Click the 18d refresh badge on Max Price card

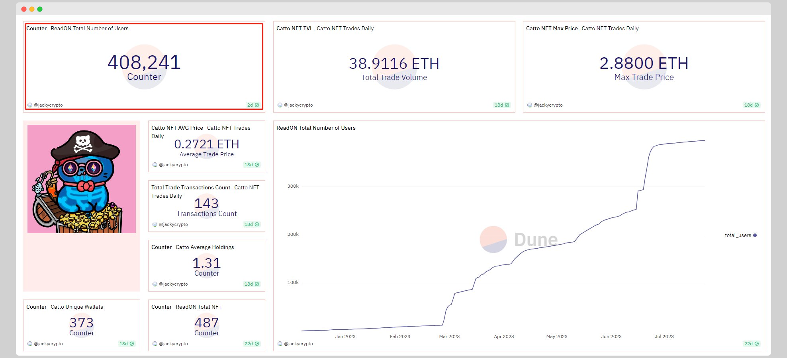coord(752,105)
